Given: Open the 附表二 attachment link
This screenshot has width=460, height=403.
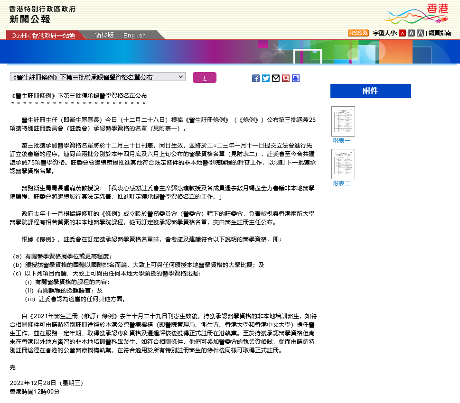Looking at the screenshot, I should tap(341, 183).
